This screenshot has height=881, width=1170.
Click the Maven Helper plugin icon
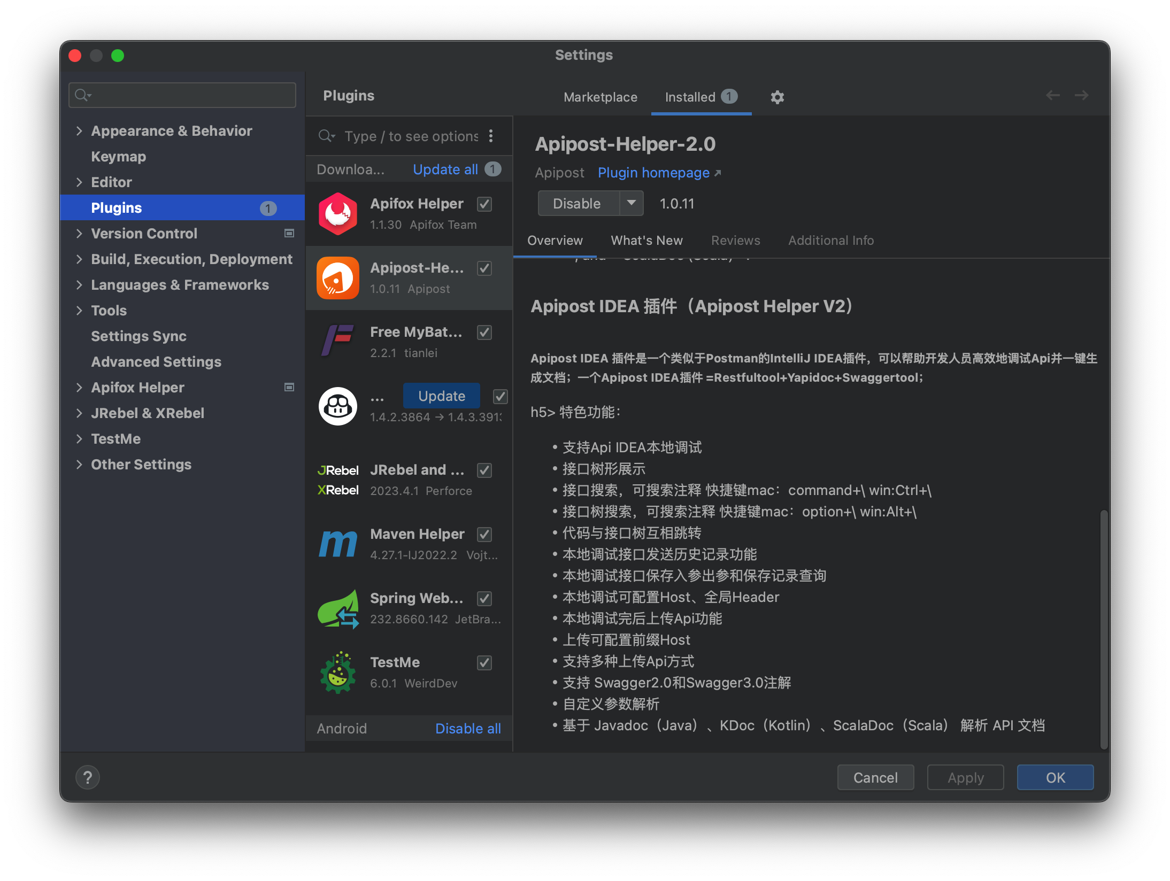(x=338, y=544)
